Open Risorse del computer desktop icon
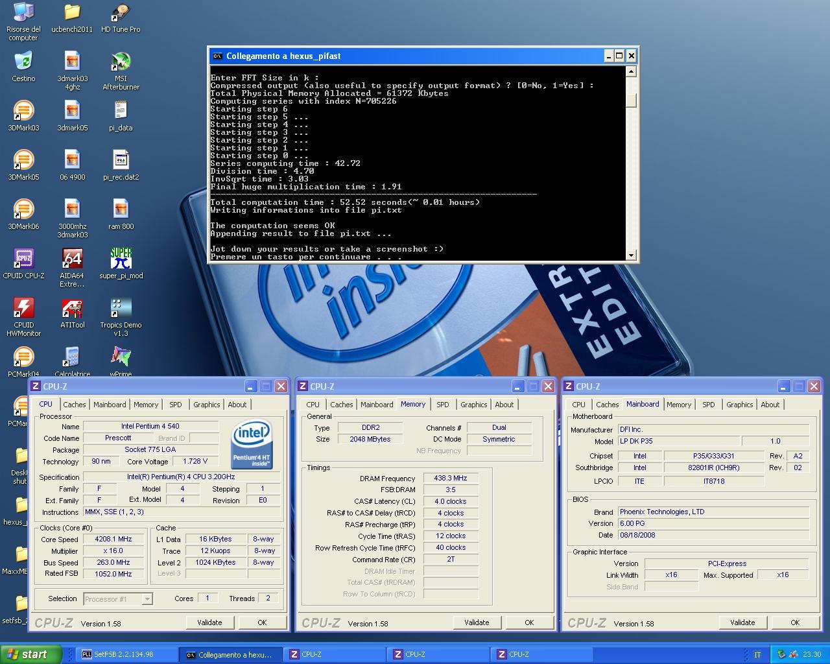The image size is (830, 664). tap(23, 21)
